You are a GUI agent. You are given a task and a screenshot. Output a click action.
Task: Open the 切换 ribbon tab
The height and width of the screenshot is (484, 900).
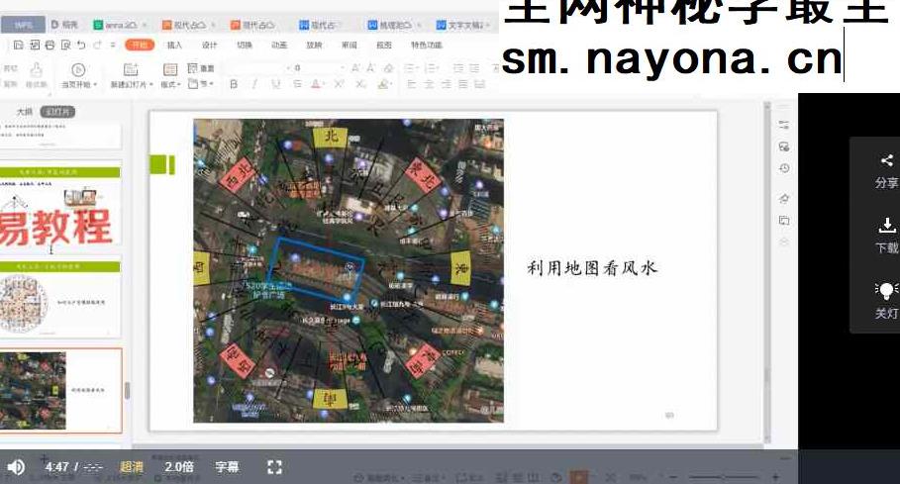pyautogui.click(x=245, y=45)
